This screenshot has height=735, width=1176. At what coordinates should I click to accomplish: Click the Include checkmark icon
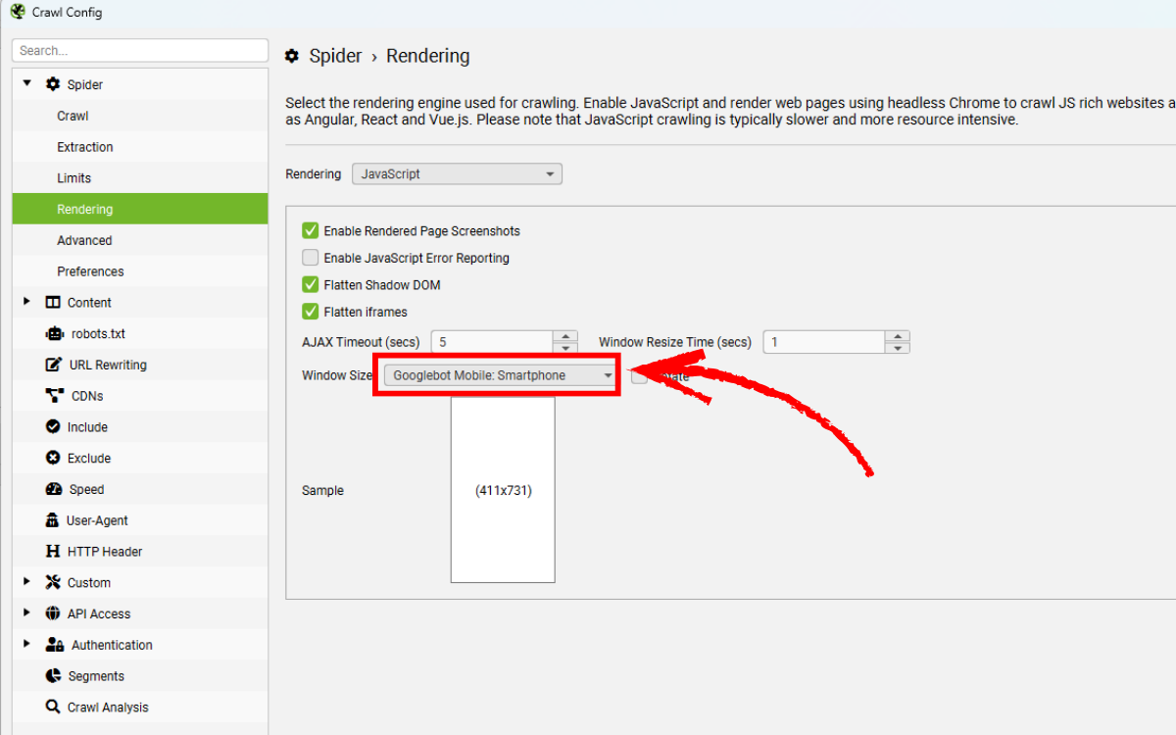[x=53, y=427]
